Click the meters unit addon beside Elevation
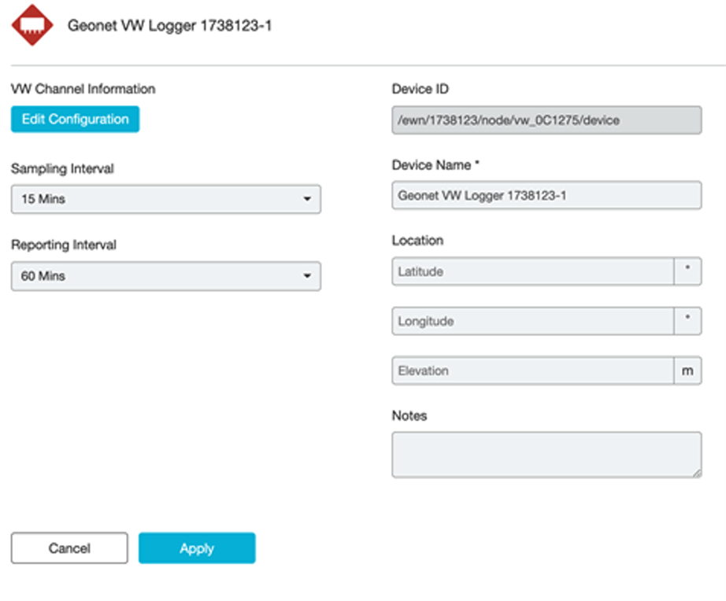 coord(687,371)
